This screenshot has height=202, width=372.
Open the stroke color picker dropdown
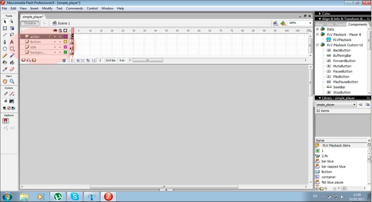coord(12,94)
